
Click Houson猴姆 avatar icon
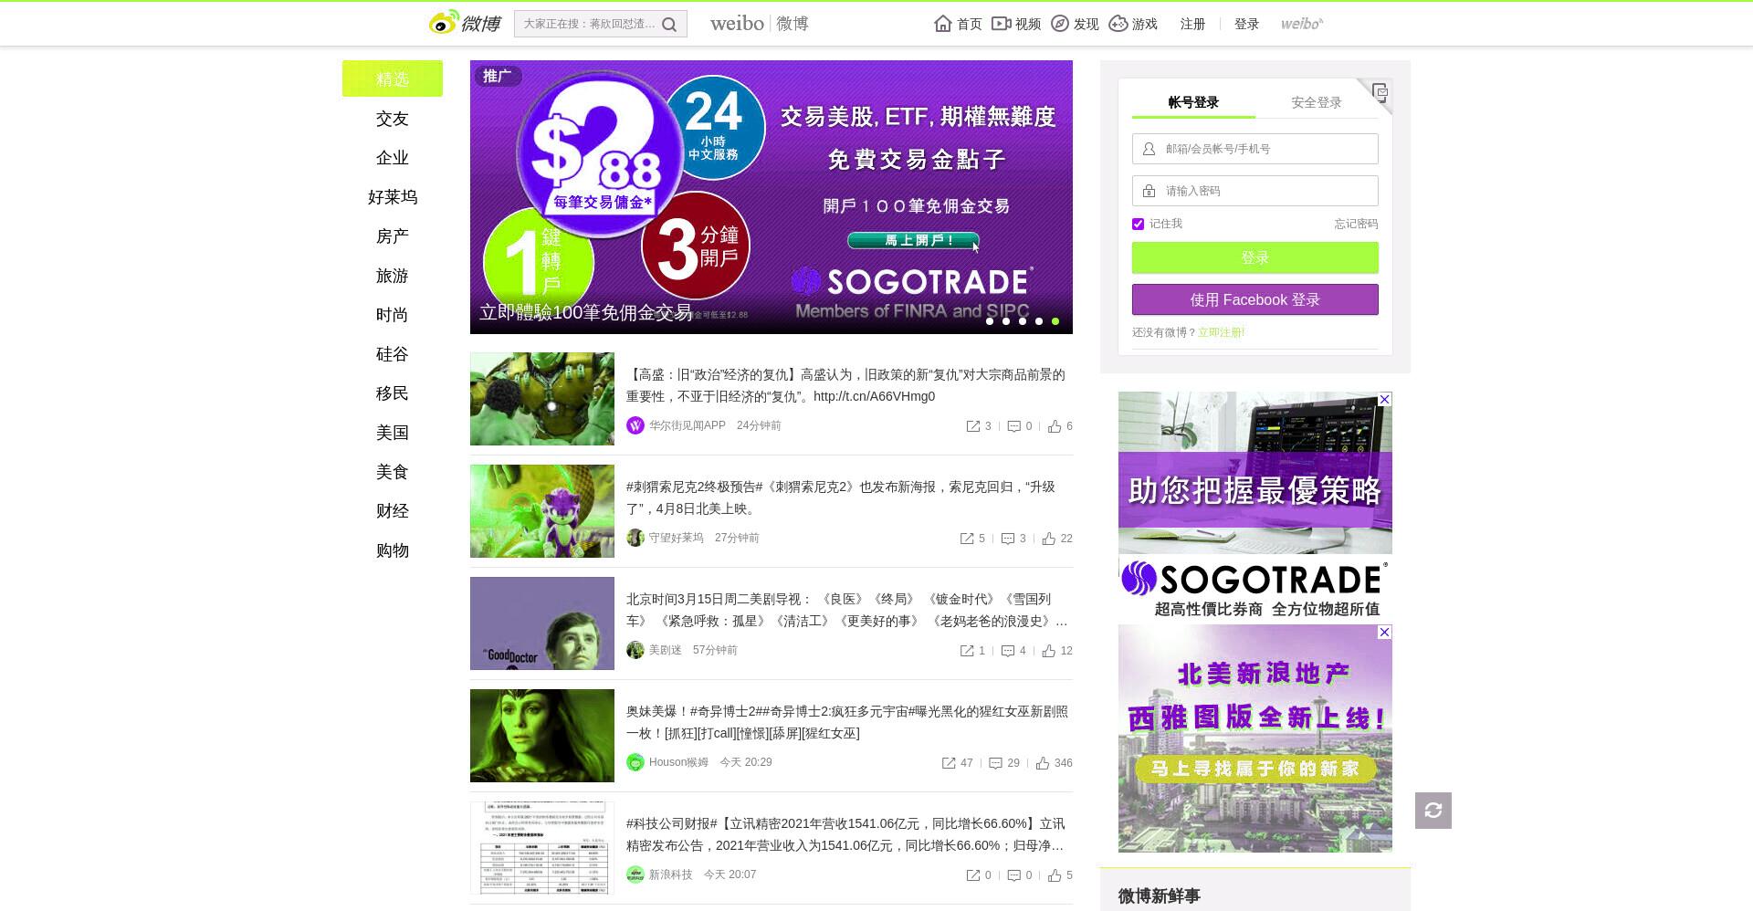[x=635, y=762]
